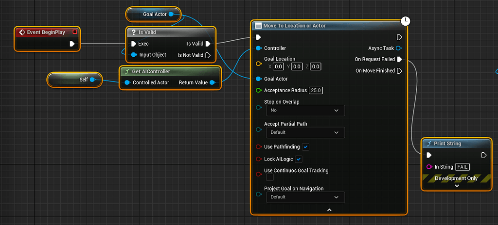Click the Goal Location X value field
The width and height of the screenshot is (498, 225).
(278, 66)
